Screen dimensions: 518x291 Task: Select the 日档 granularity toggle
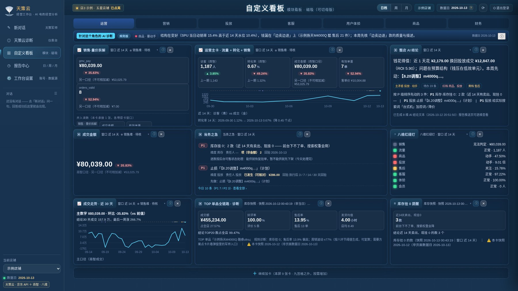pyautogui.click(x=384, y=8)
